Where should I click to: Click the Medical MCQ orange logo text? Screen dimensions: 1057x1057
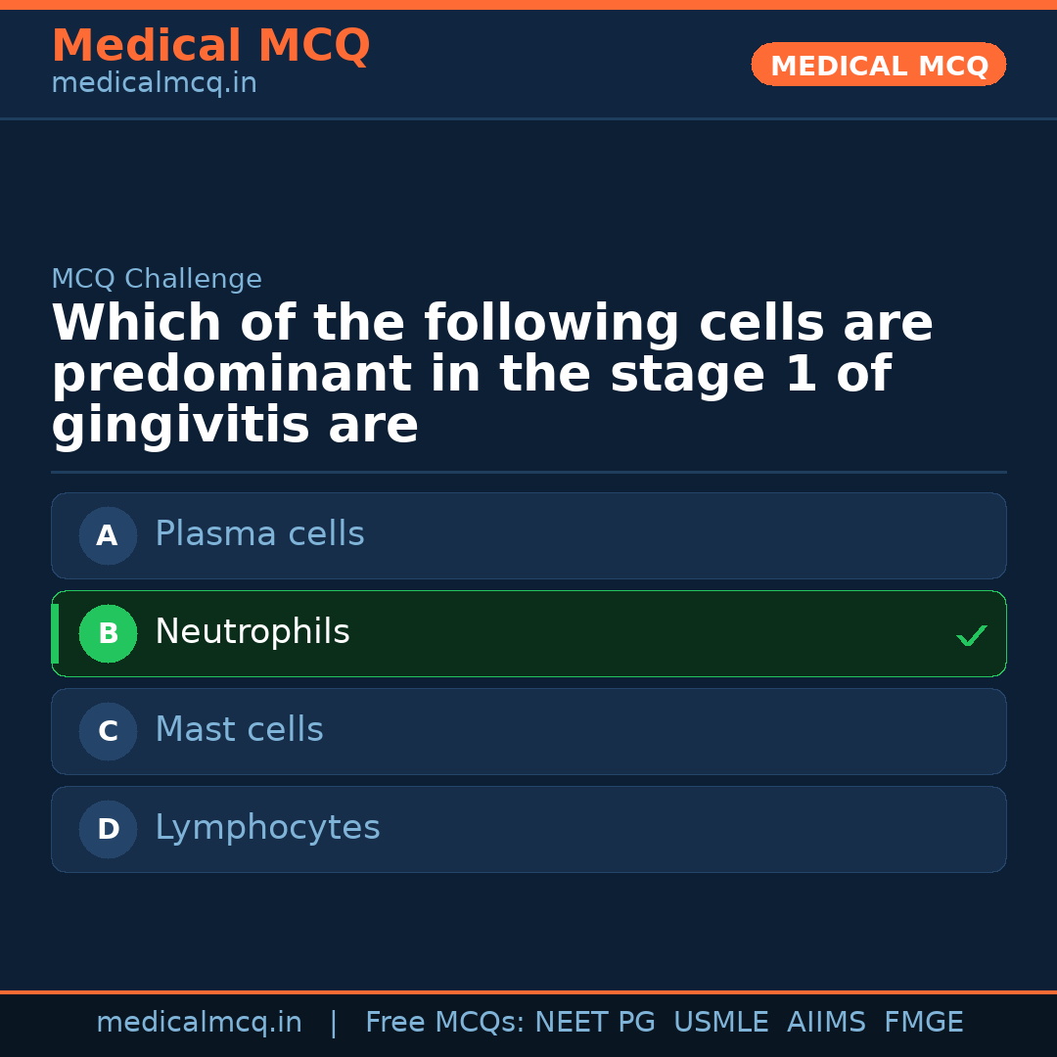[210, 45]
